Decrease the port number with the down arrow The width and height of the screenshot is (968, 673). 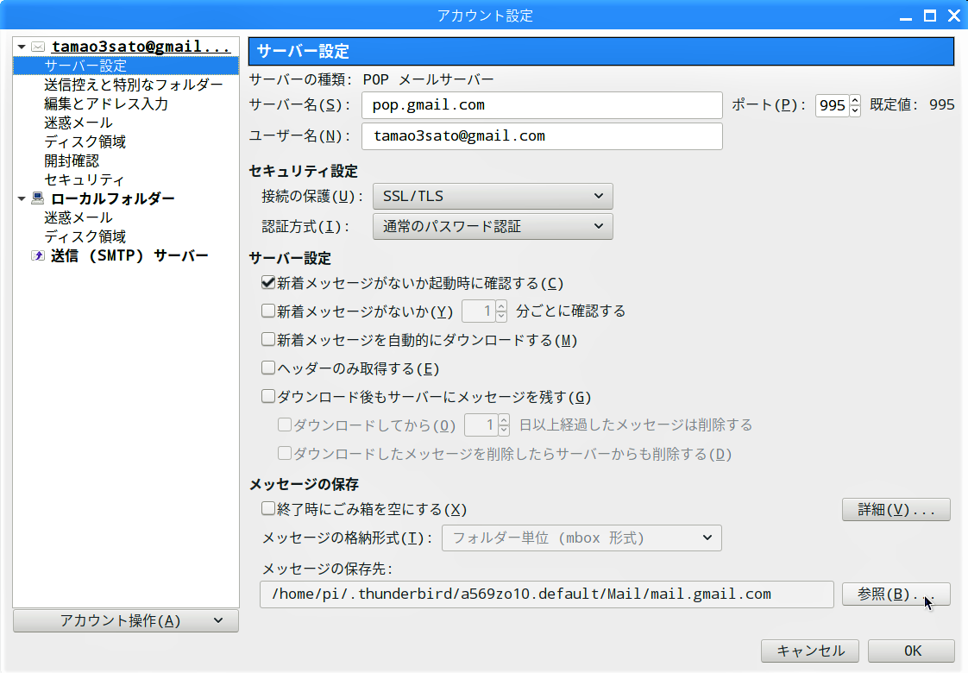tap(855, 111)
